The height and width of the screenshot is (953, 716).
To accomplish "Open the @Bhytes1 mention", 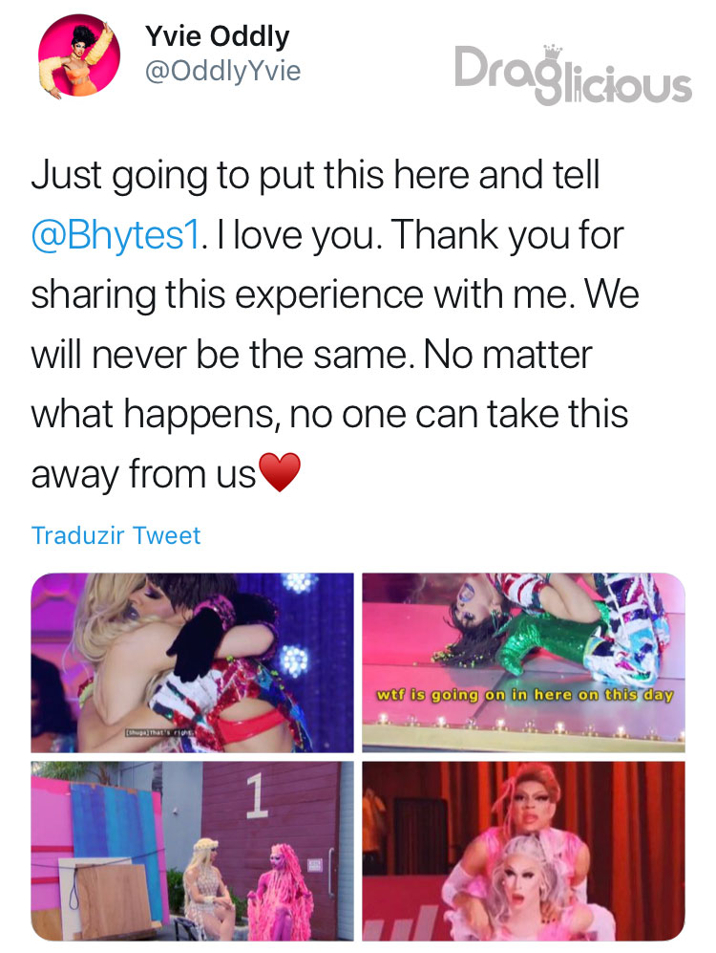I will 116,235.
